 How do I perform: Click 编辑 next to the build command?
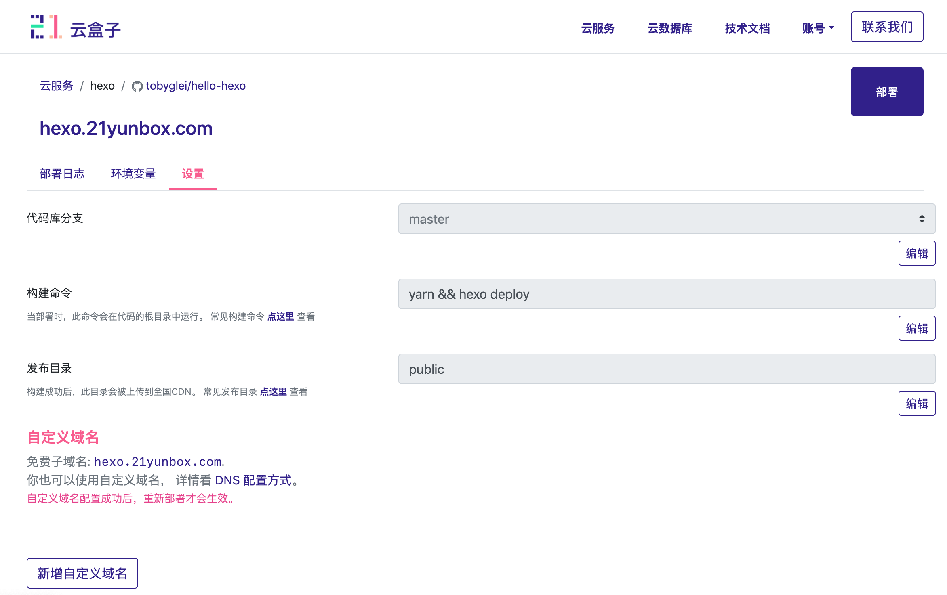(x=917, y=328)
